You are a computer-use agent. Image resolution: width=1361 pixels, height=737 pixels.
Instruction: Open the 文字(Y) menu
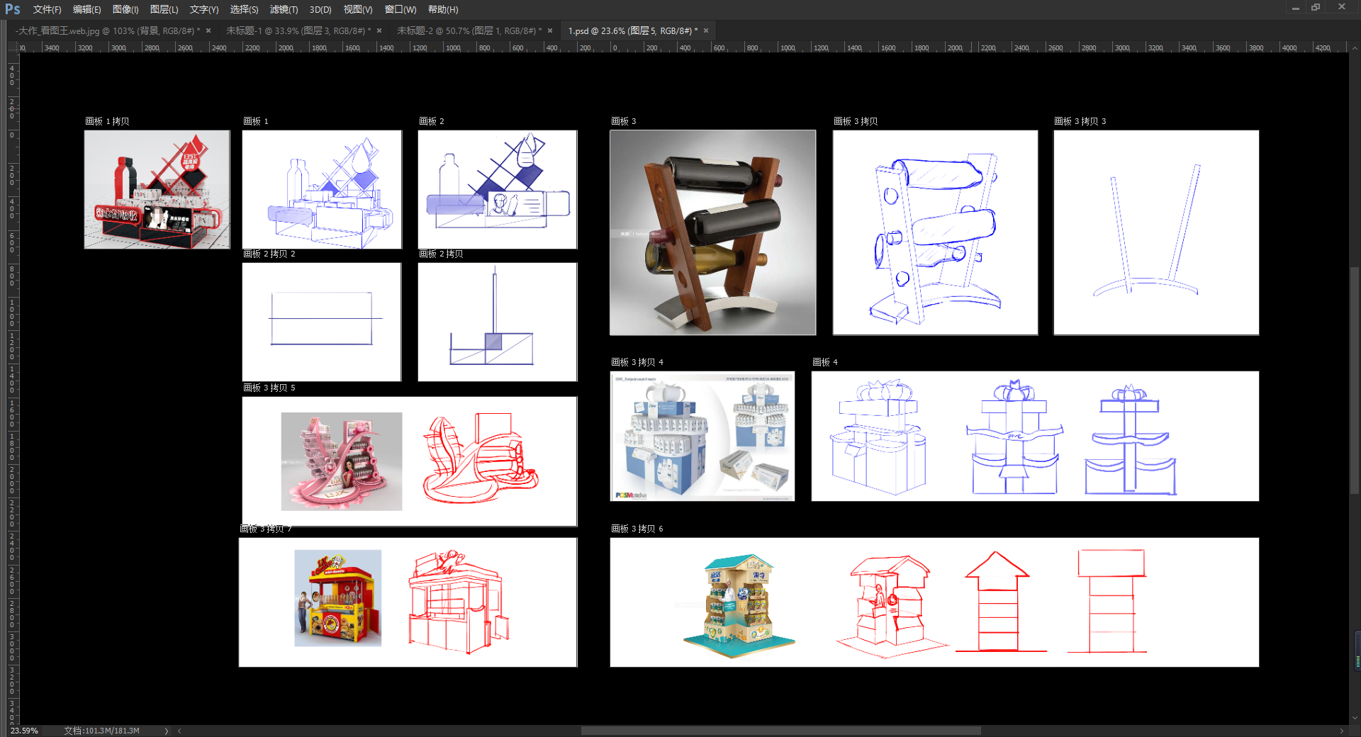tap(204, 9)
